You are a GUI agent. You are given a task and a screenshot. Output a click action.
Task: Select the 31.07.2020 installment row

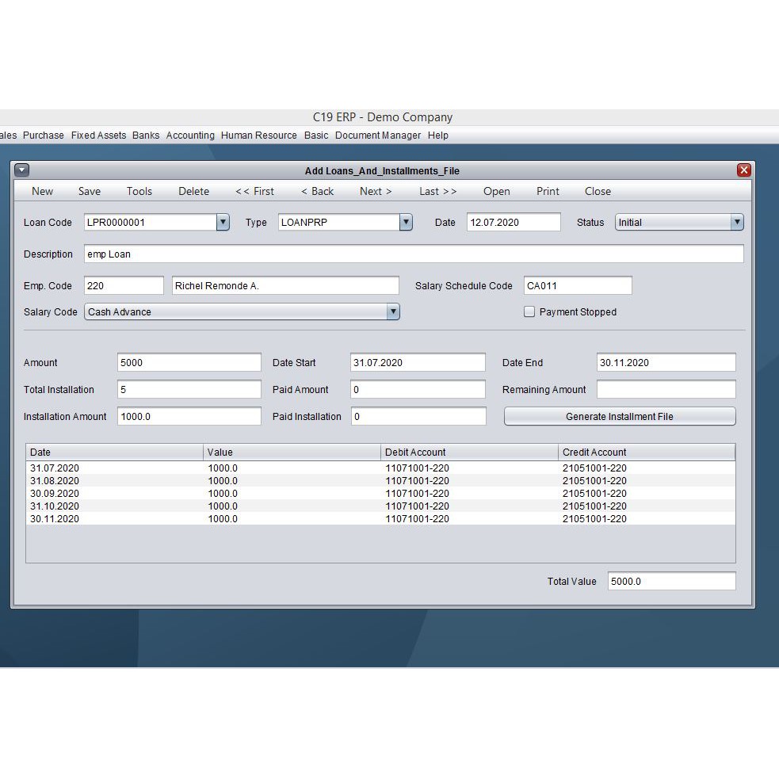click(380, 468)
